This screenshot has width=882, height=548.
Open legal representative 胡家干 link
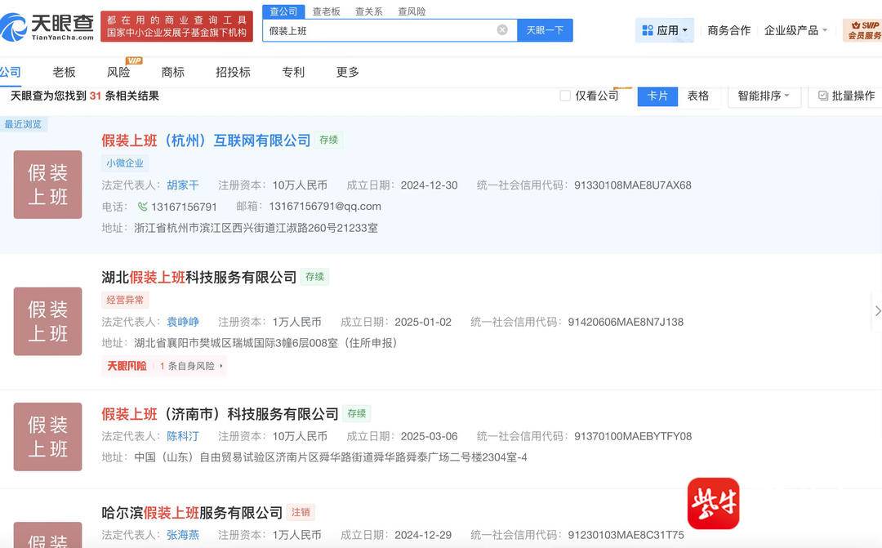tap(183, 185)
